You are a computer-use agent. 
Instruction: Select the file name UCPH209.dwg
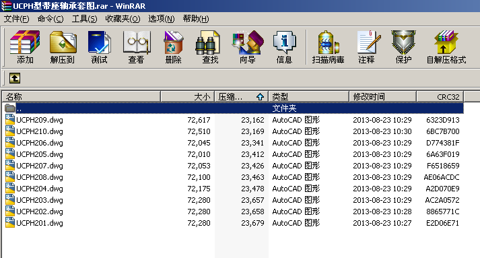(40, 120)
